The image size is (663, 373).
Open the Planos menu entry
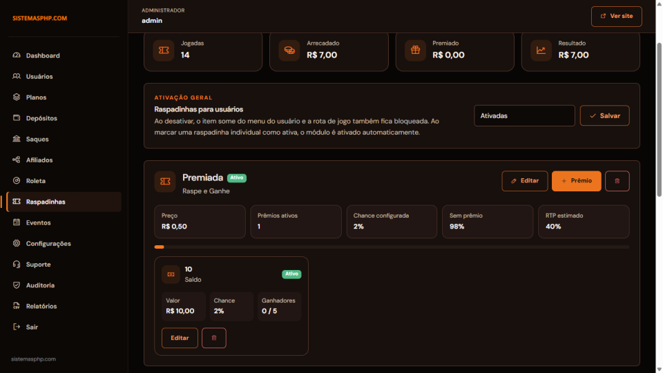tap(64, 97)
